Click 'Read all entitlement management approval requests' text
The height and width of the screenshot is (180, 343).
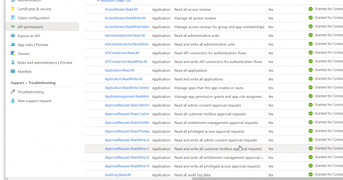(216, 123)
